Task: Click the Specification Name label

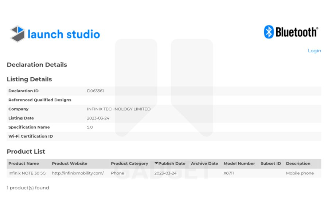Action: [x=29, y=127]
